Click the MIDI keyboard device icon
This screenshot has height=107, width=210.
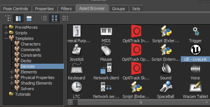point(106,31)
